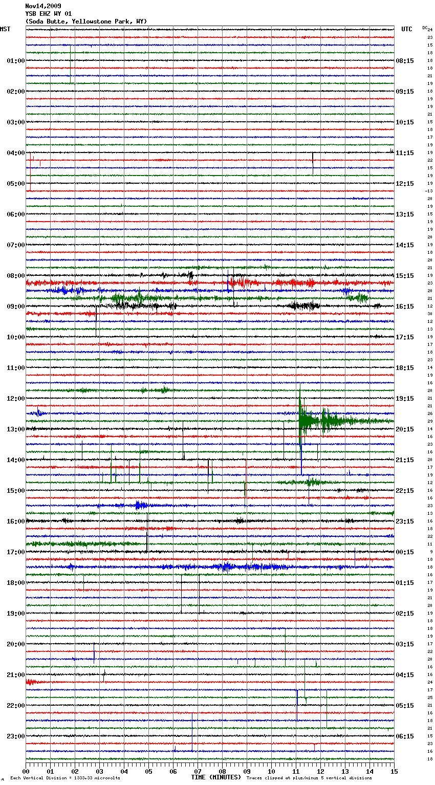
Task: Click the bottom axis minute tick '09'
Action: 247,771
